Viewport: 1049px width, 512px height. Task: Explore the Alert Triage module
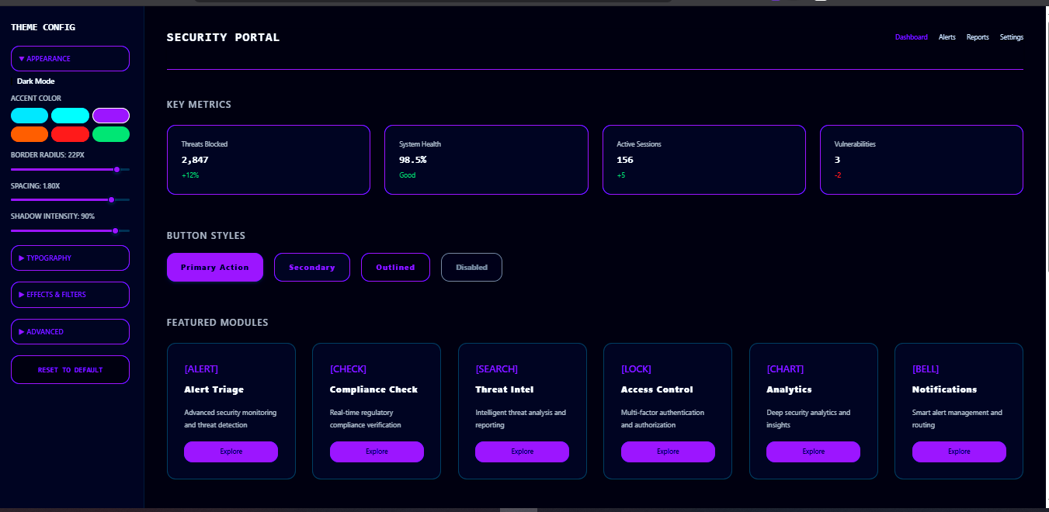click(231, 451)
